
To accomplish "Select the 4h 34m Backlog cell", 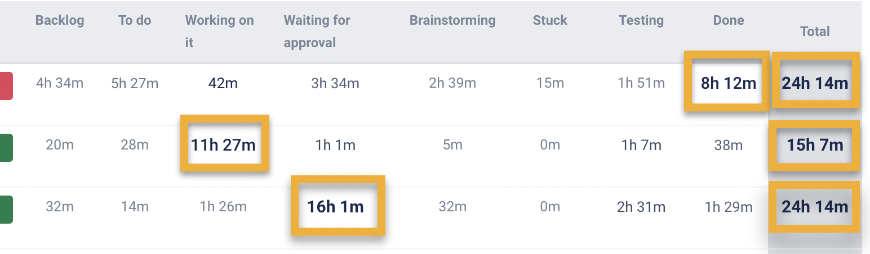I will pyautogui.click(x=60, y=84).
